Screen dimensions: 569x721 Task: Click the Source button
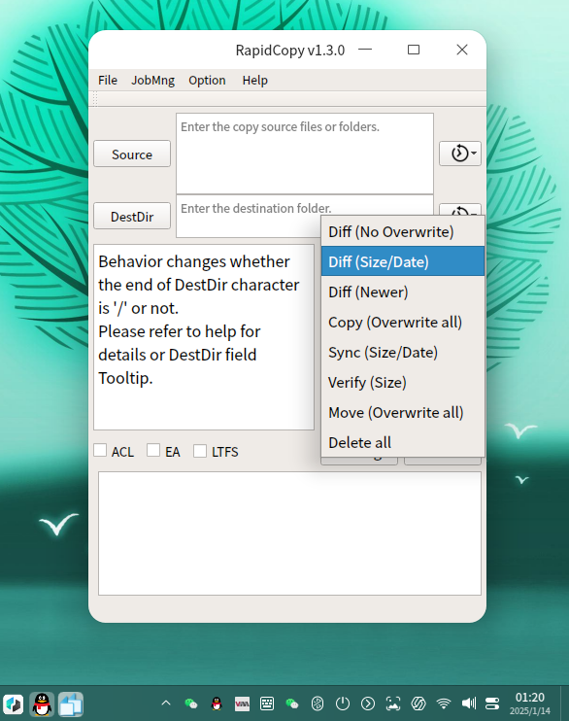[132, 154]
